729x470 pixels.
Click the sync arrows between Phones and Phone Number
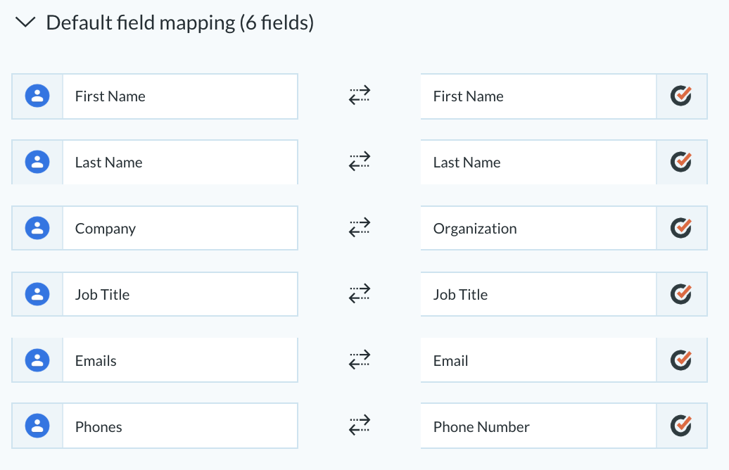(360, 426)
